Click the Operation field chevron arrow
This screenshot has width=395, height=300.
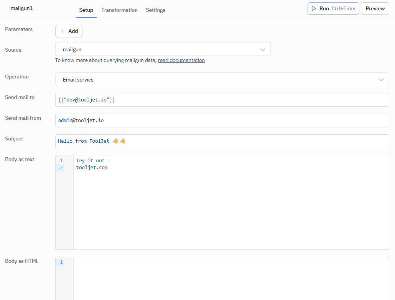coord(381,80)
